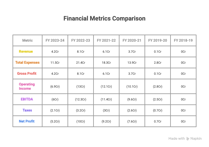Click the orange Total Expenses row label
209x147 pixels.
point(28,62)
